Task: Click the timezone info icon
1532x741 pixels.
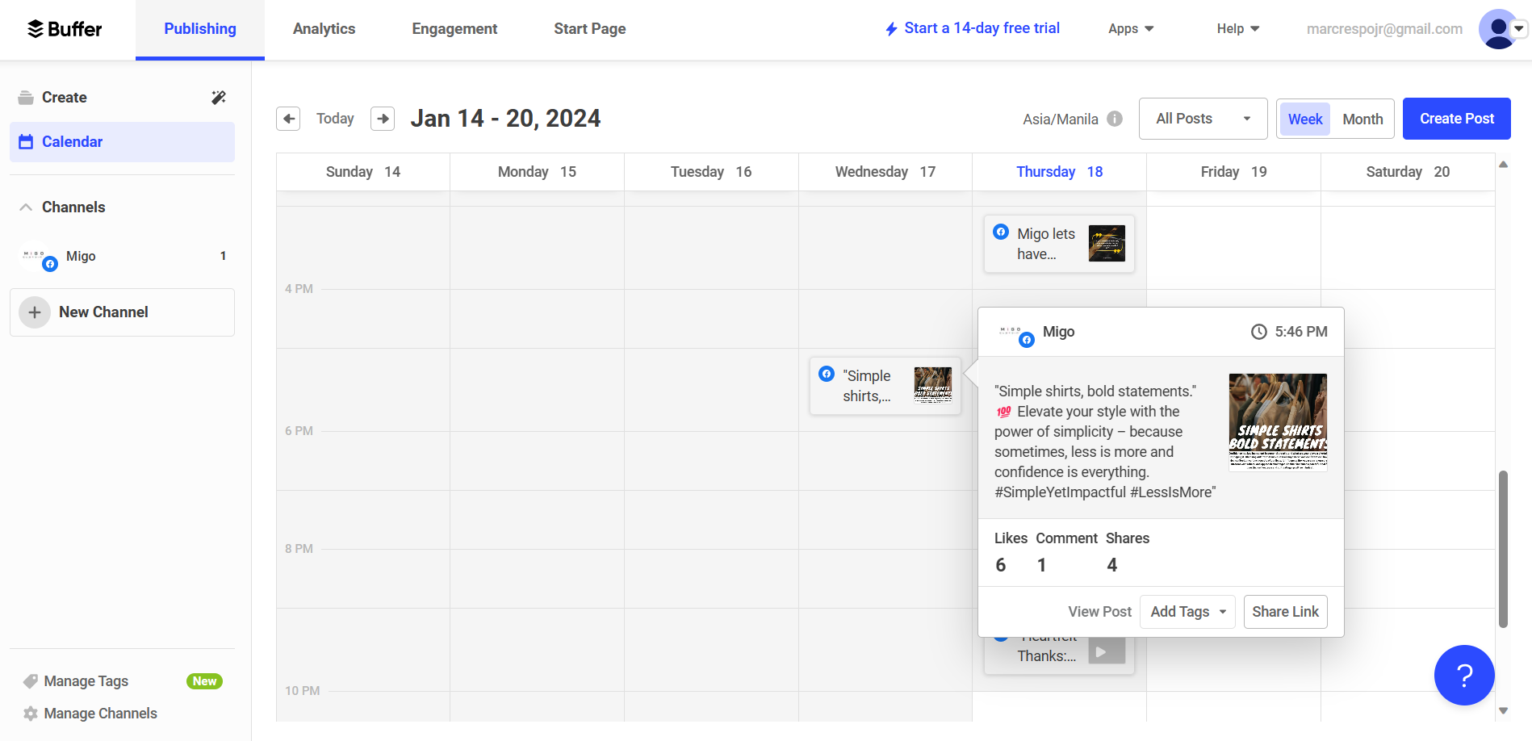Action: (1115, 119)
